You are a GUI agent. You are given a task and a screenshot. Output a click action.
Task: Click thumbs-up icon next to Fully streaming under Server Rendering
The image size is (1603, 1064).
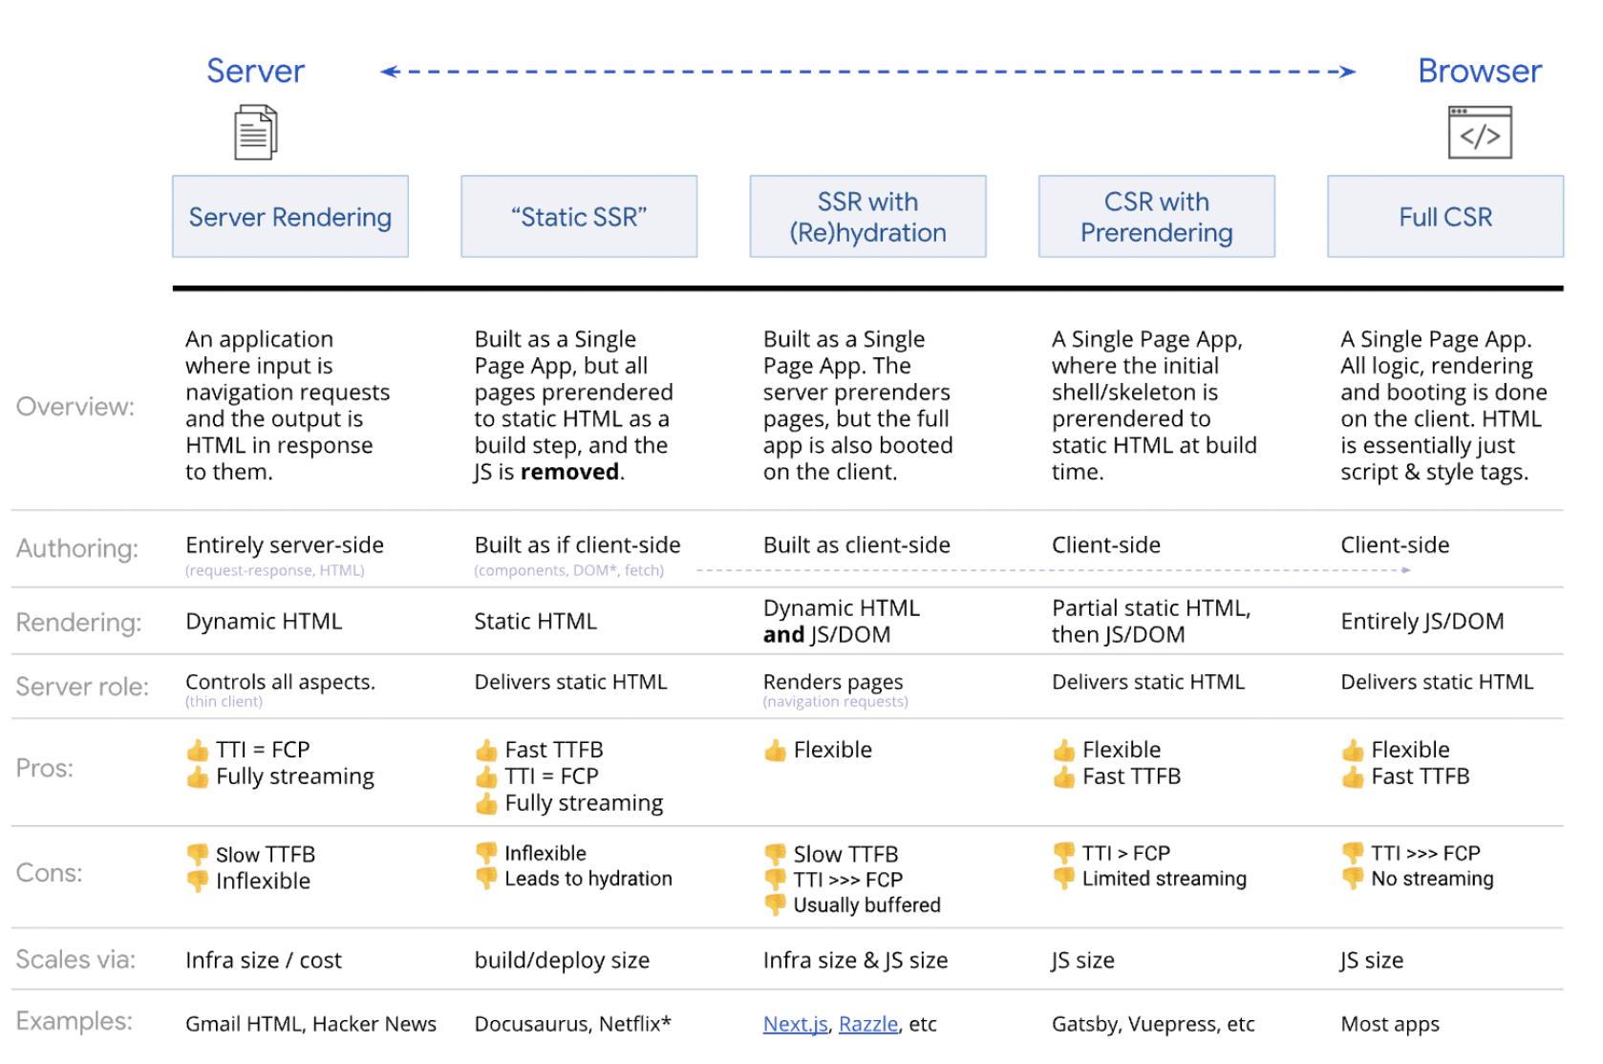click(x=198, y=777)
